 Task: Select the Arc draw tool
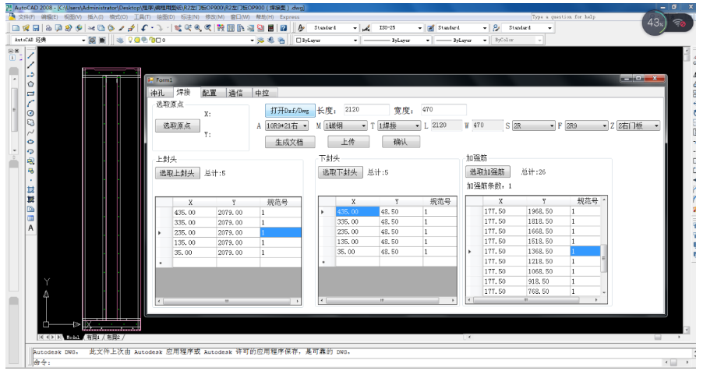pos(31,102)
